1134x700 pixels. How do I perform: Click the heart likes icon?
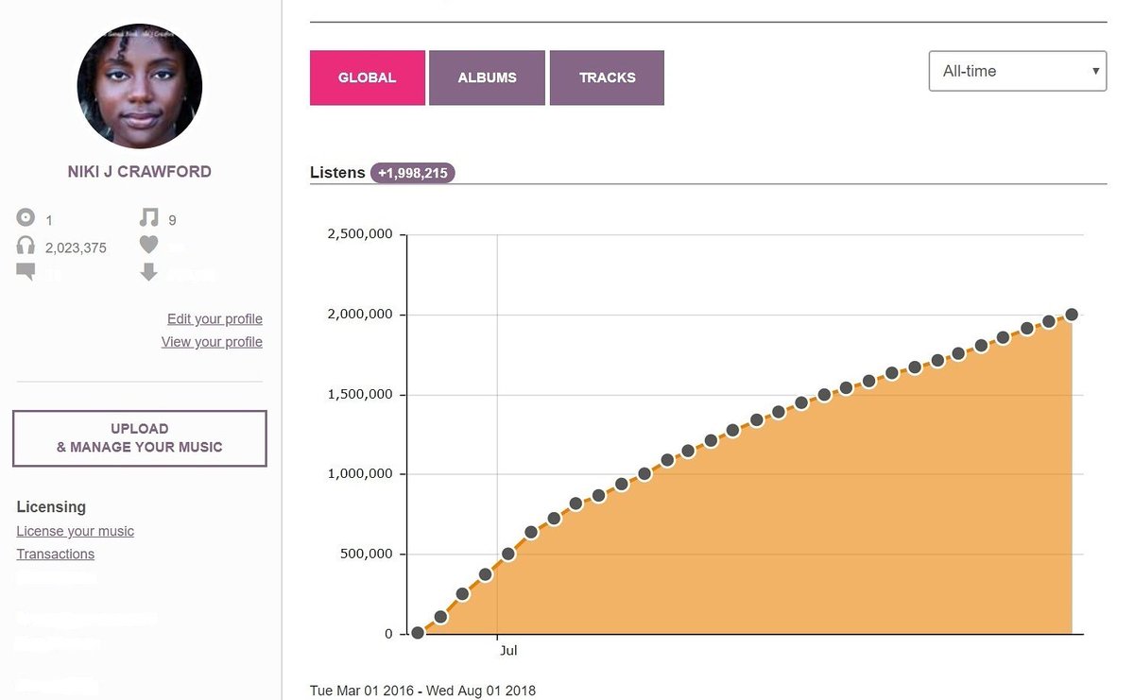tap(148, 245)
